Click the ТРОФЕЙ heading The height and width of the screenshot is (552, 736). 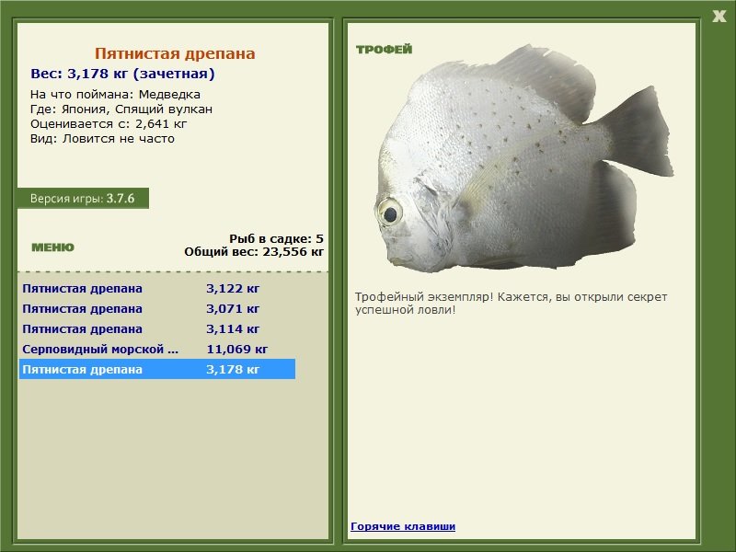(x=384, y=50)
